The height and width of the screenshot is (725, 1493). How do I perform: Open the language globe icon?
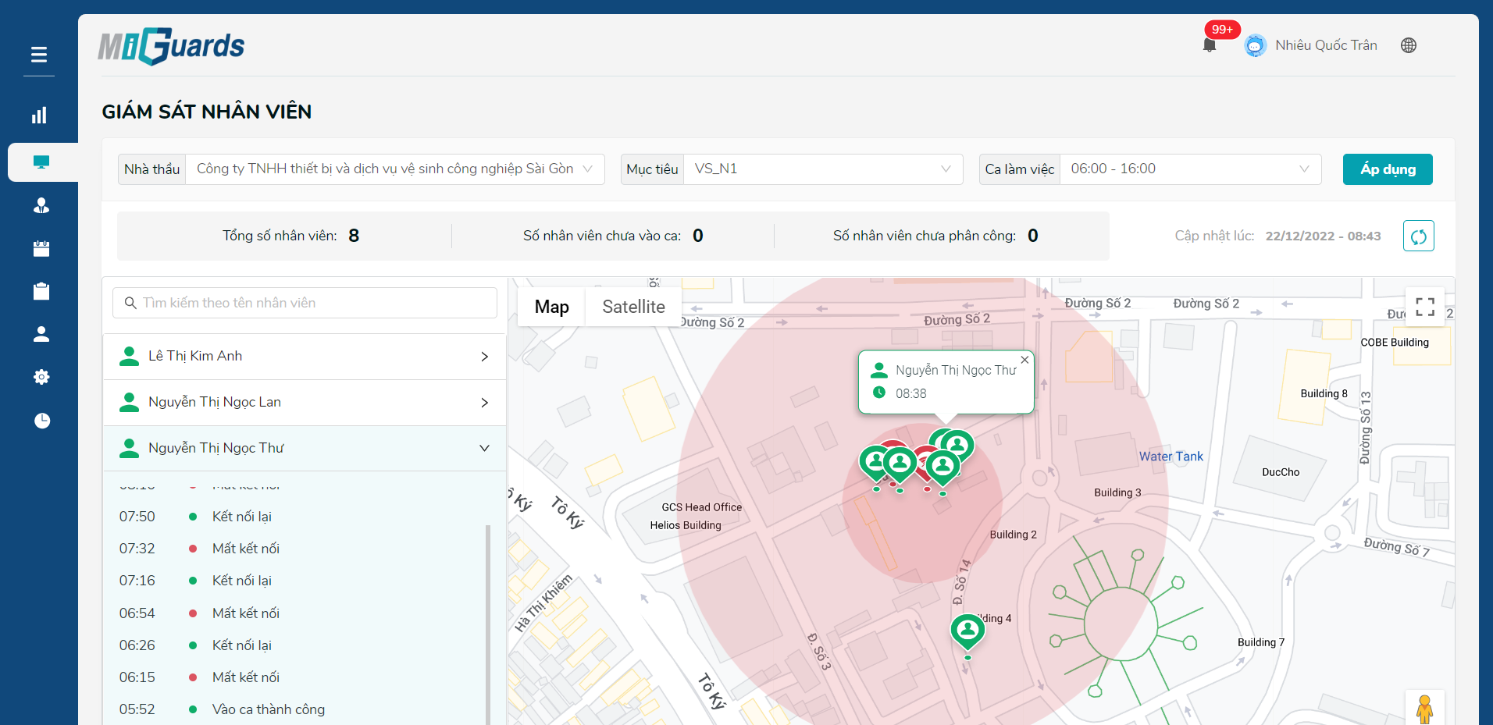pyautogui.click(x=1409, y=45)
